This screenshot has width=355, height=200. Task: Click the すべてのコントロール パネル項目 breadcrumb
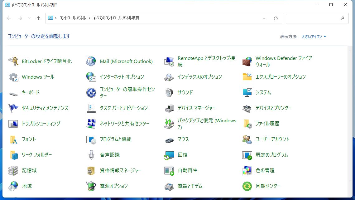tap(116, 18)
